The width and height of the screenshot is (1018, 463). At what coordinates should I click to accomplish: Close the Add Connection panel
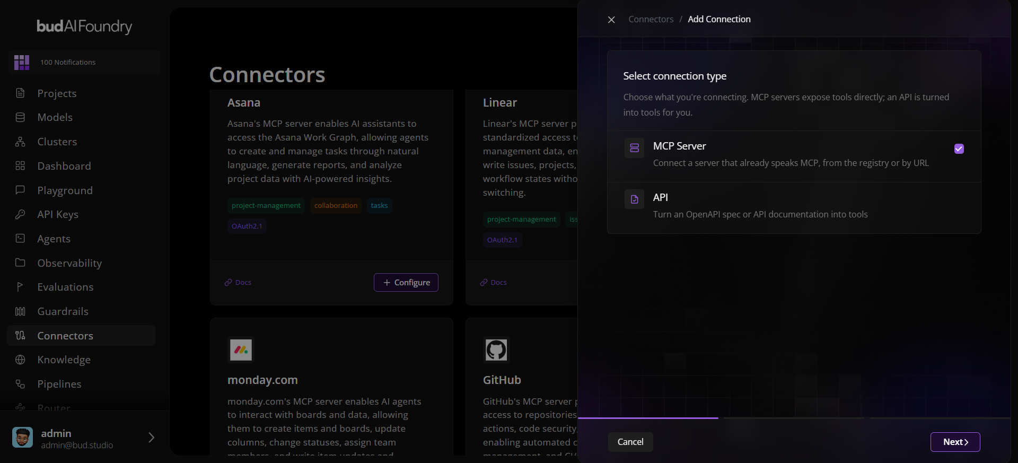tap(611, 20)
